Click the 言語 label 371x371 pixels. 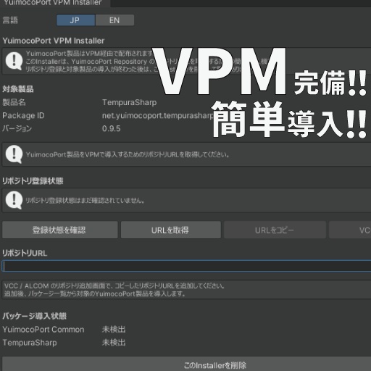coord(10,20)
